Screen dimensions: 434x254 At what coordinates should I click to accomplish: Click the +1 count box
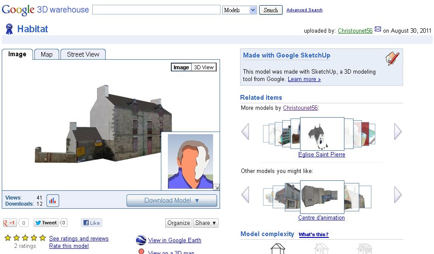pos(23,223)
